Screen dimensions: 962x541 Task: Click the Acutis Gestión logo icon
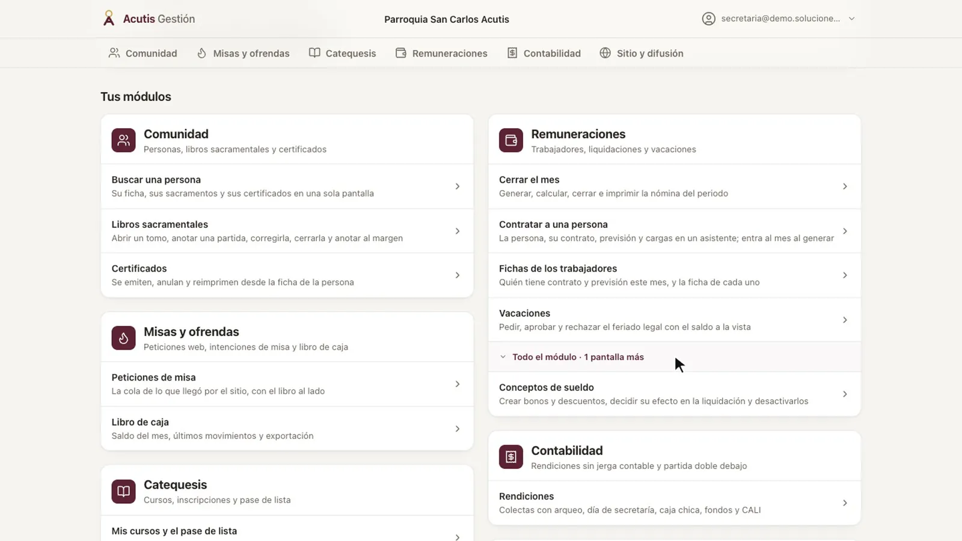108,19
